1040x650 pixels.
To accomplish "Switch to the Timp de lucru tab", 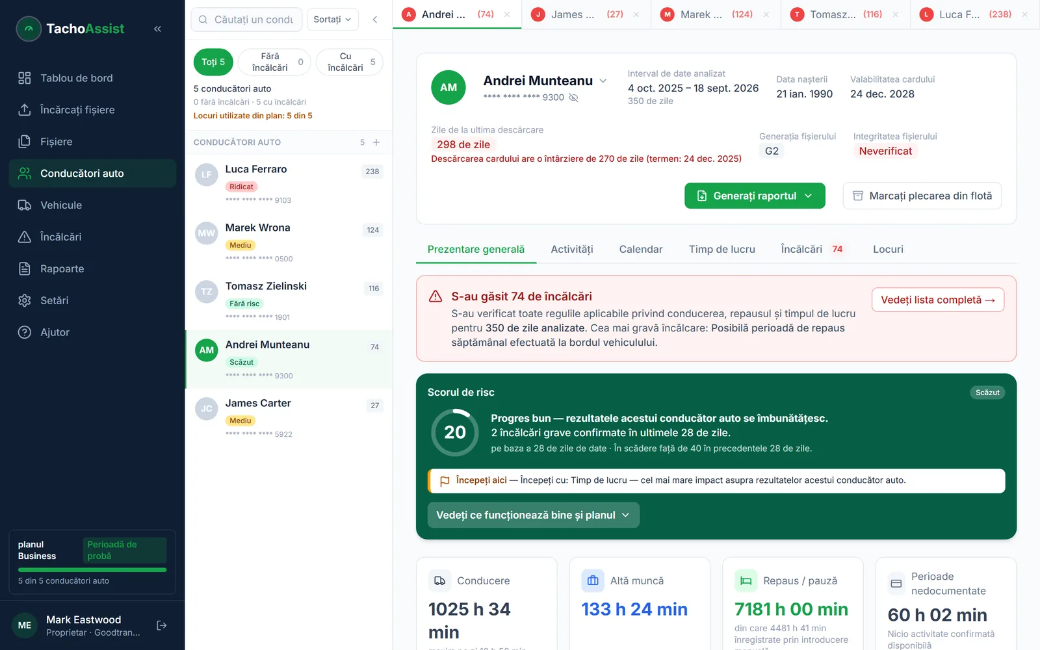I will [722, 250].
